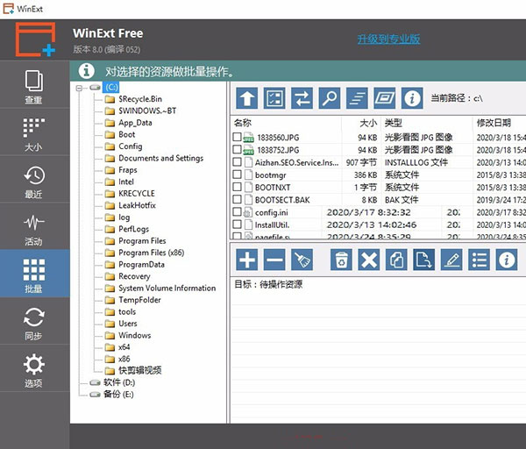
Task: Click the 1838752.JPG file name
Action: coord(278,150)
